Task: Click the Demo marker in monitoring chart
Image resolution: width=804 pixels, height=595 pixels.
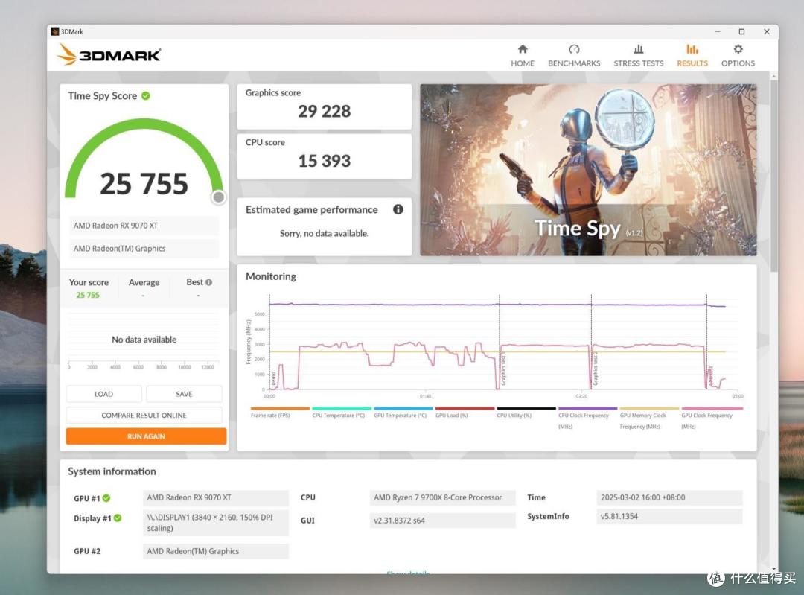Action: (x=273, y=378)
